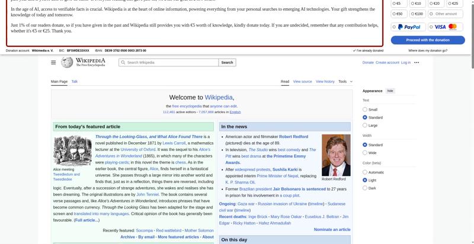Open the View source tab
Screen dimensions: 474x244
(x=302, y=82)
